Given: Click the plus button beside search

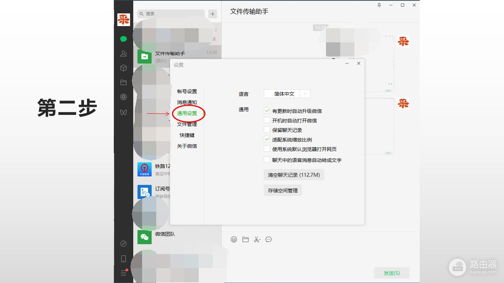Looking at the screenshot, I should (x=213, y=14).
